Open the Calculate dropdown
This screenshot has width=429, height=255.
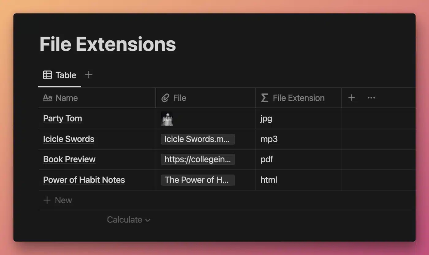tap(128, 220)
